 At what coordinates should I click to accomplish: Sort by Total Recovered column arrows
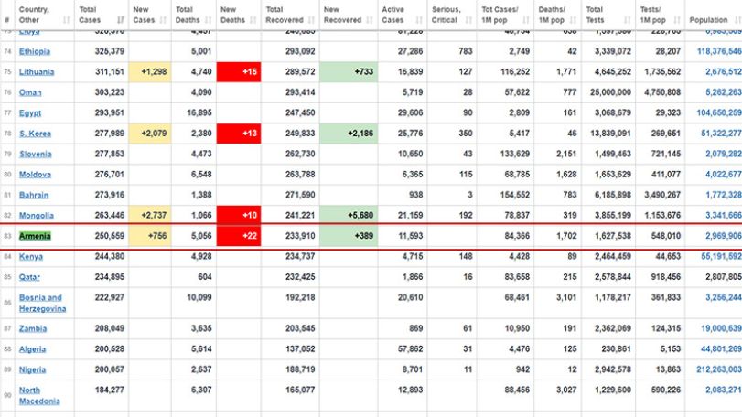click(x=311, y=20)
